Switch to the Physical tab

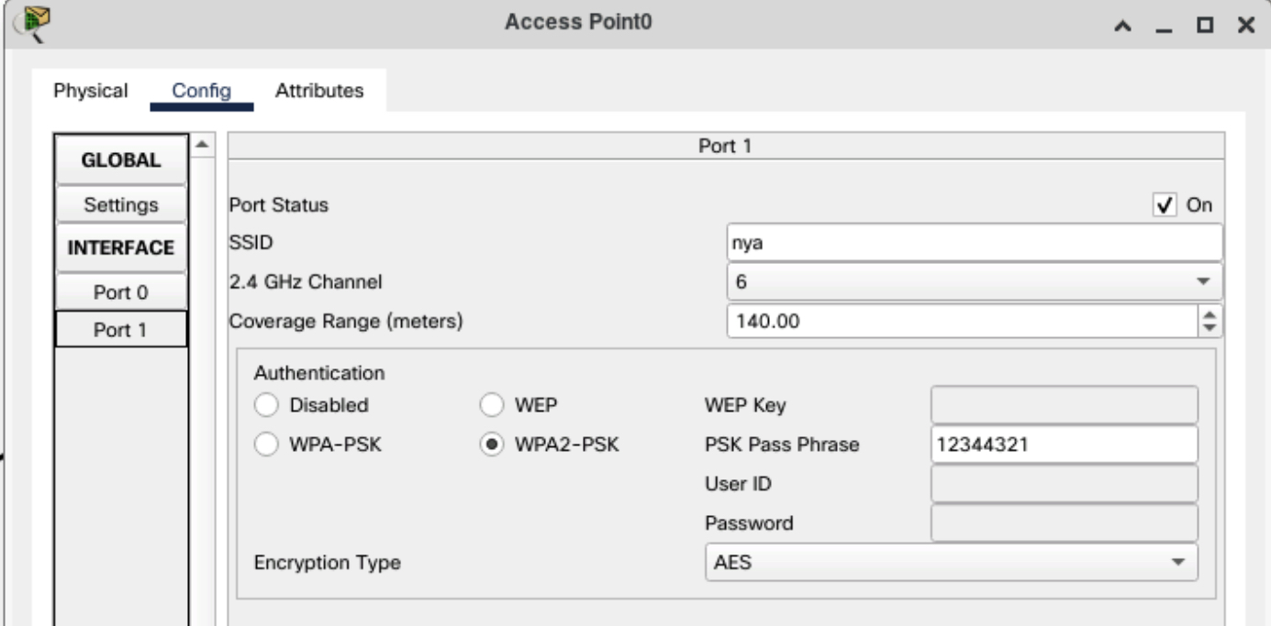(x=90, y=91)
